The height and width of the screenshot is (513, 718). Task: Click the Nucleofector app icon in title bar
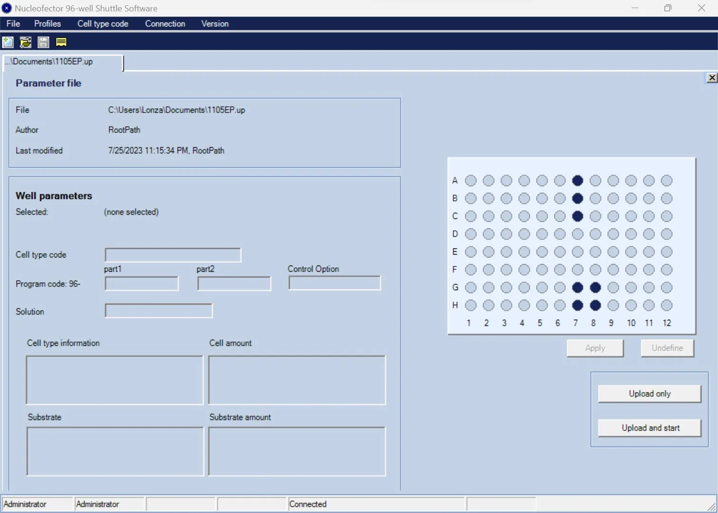click(7, 8)
